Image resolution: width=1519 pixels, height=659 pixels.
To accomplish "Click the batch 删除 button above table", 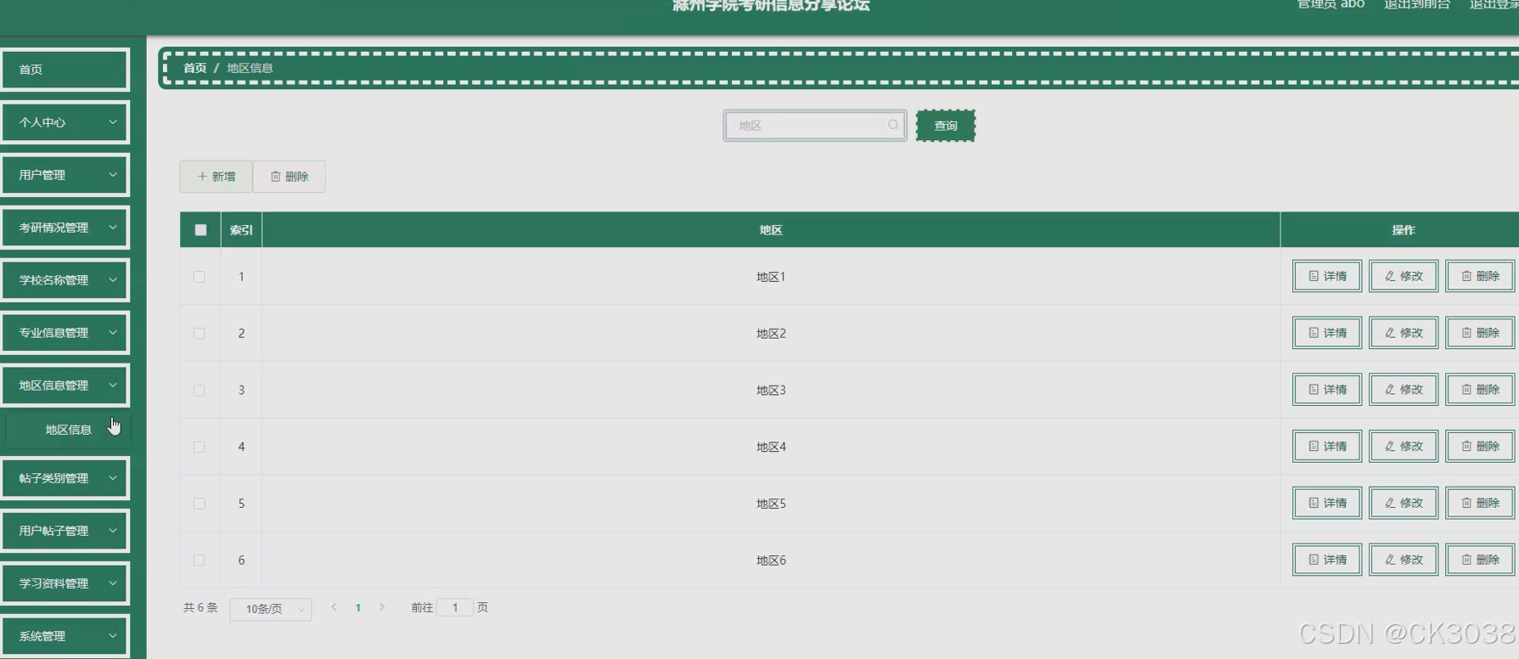I will [x=290, y=177].
